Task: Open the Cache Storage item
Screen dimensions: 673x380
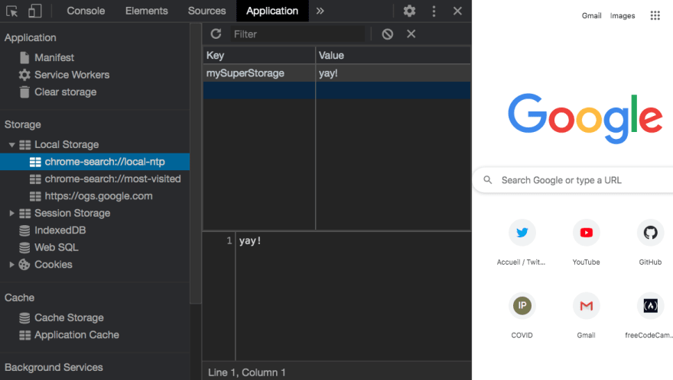Action: tap(69, 317)
